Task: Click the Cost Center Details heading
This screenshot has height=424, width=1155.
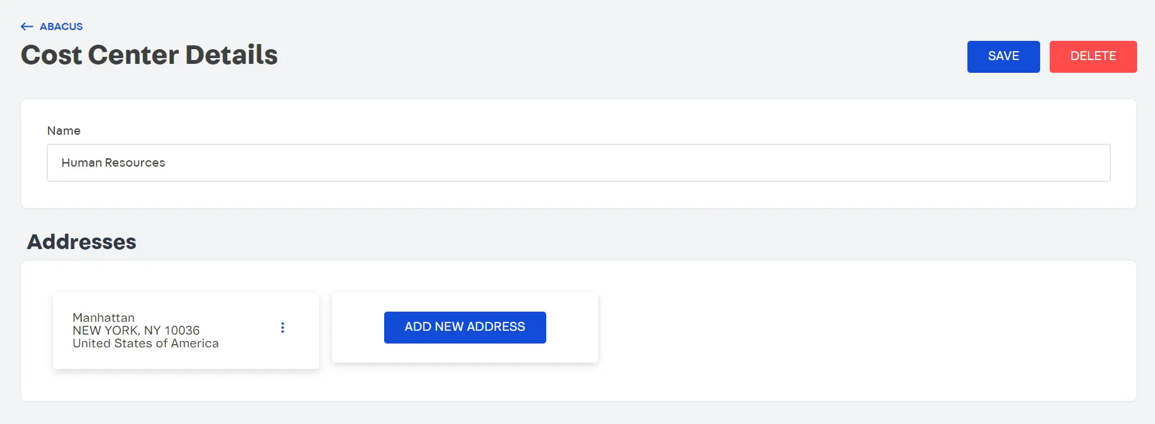Action: click(x=149, y=55)
